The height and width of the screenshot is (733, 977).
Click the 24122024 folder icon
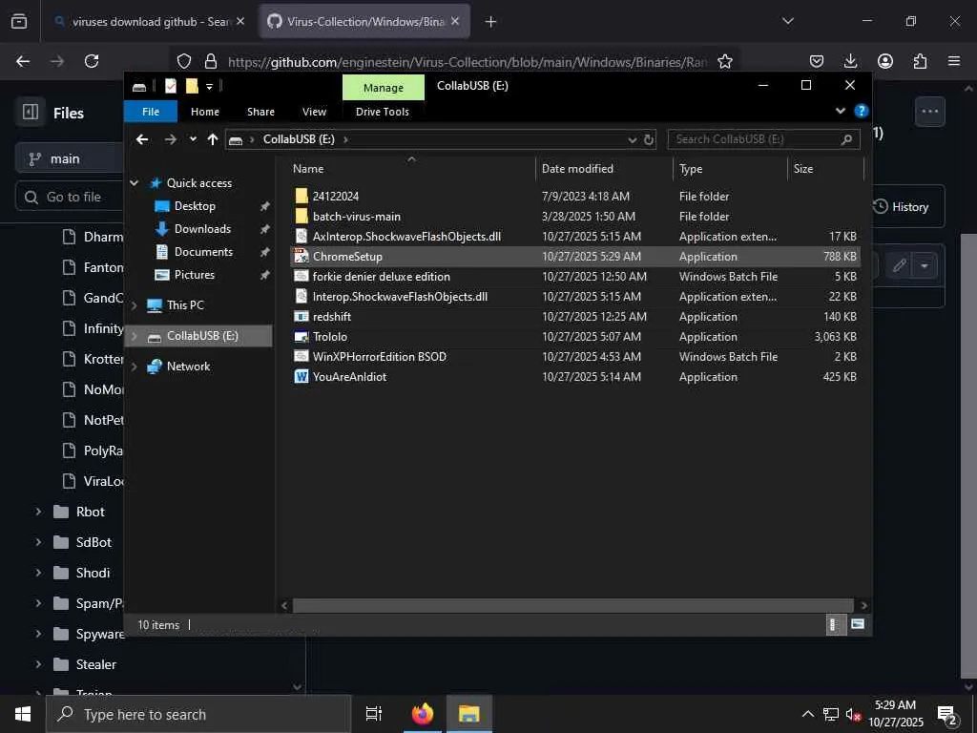click(x=301, y=196)
